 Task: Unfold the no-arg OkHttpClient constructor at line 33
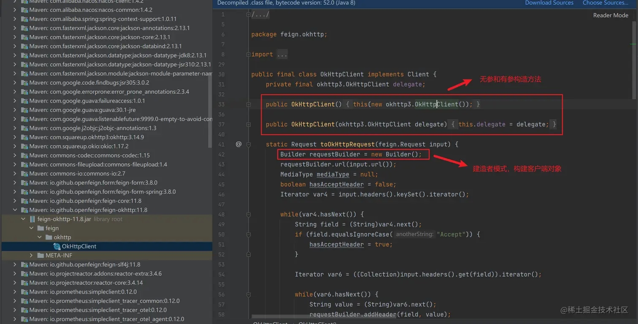249,104
